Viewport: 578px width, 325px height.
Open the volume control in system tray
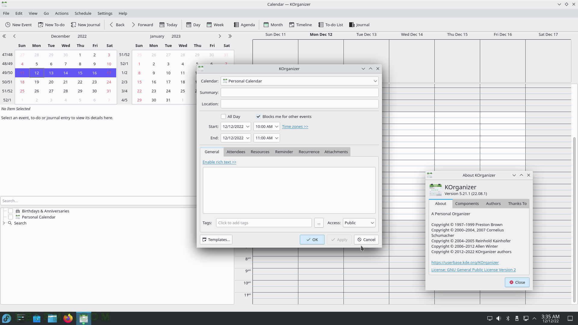click(x=499, y=318)
